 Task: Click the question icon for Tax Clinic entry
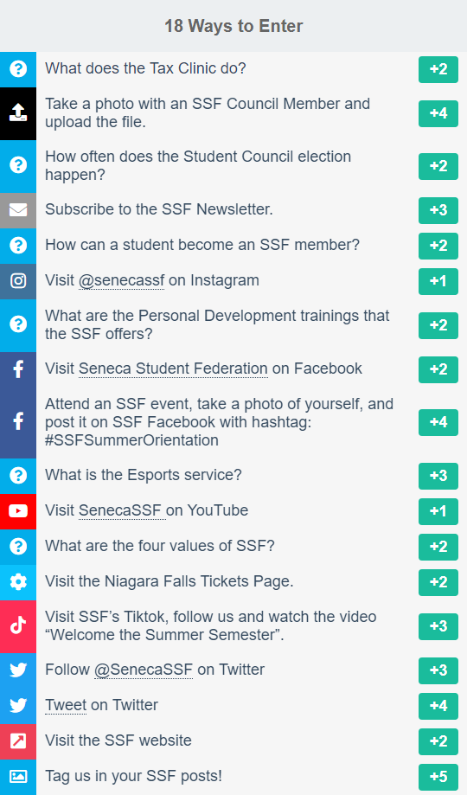[x=18, y=68]
